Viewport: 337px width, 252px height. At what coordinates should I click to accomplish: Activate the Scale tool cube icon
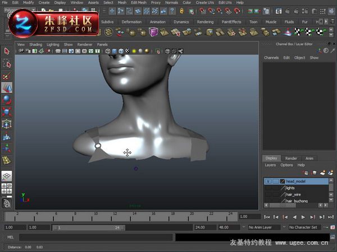[x=7, y=112]
